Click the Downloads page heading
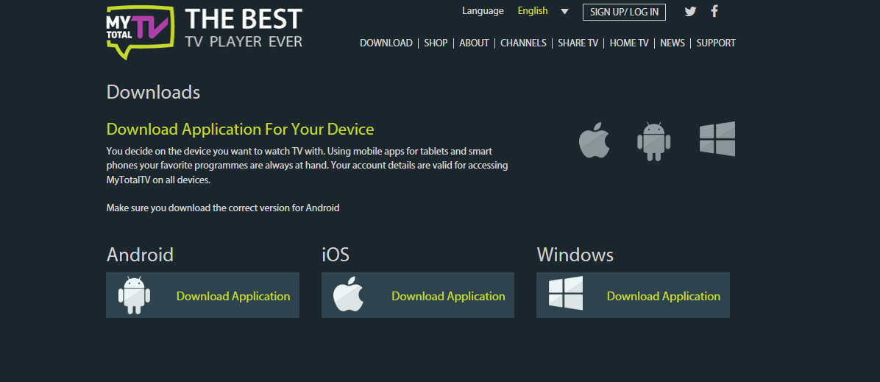The height and width of the screenshot is (382, 880). point(153,92)
